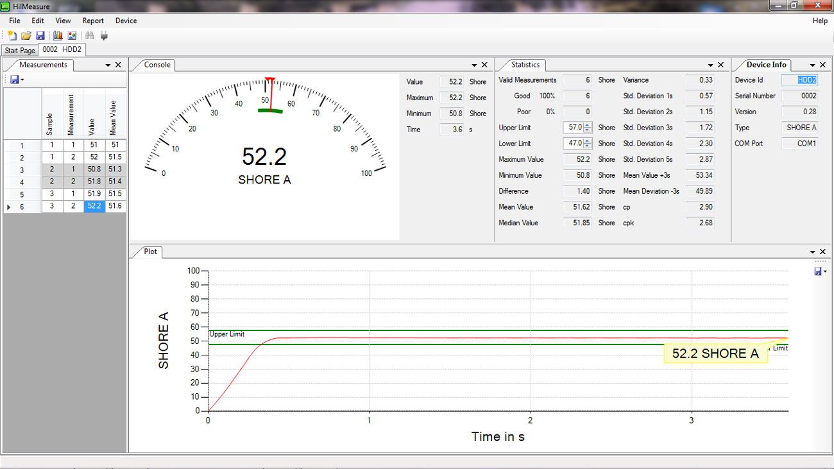Image resolution: width=834 pixels, height=469 pixels.
Task: Click the Device Id field showing HDD2
Action: (799, 80)
